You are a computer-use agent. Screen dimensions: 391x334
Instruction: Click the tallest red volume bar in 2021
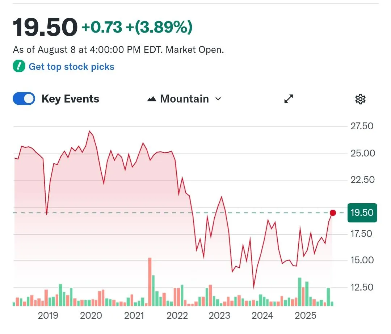point(150,282)
